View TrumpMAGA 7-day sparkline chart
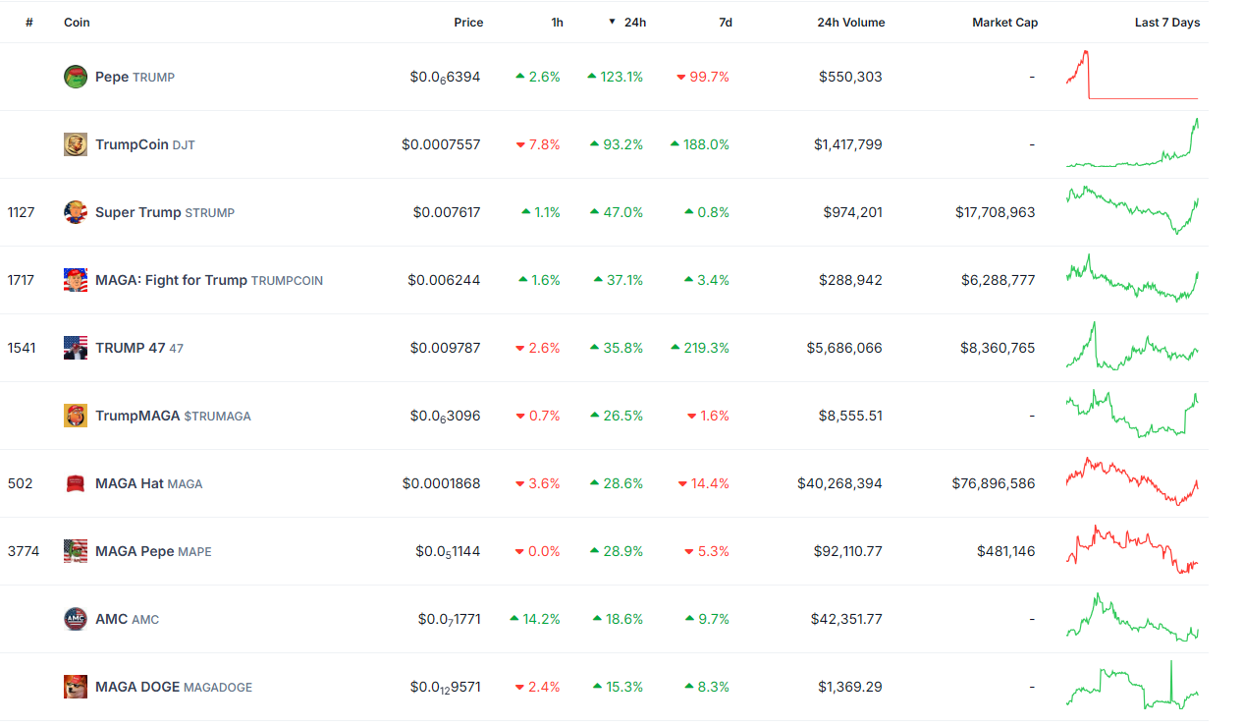Viewport: 1243px width, 726px height. pos(1132,414)
